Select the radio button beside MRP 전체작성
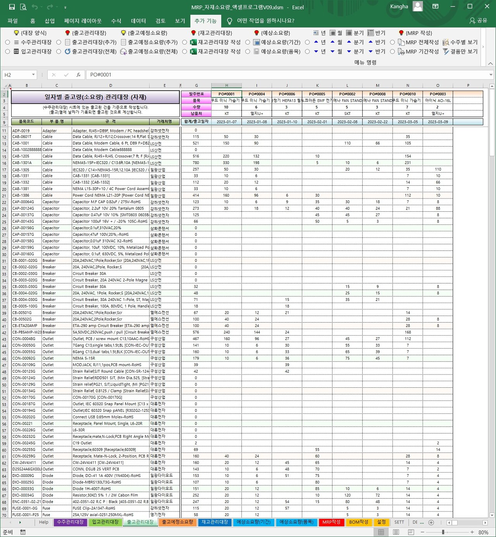 (392, 42)
